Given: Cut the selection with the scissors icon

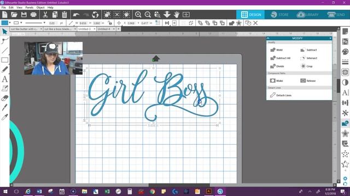Looking at the screenshot, I should (x=45, y=15).
